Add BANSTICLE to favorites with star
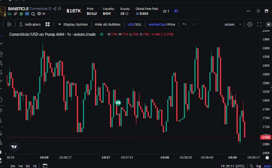This screenshot has width=272, height=168. pos(60,9)
